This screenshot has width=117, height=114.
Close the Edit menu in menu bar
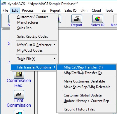(15, 10)
